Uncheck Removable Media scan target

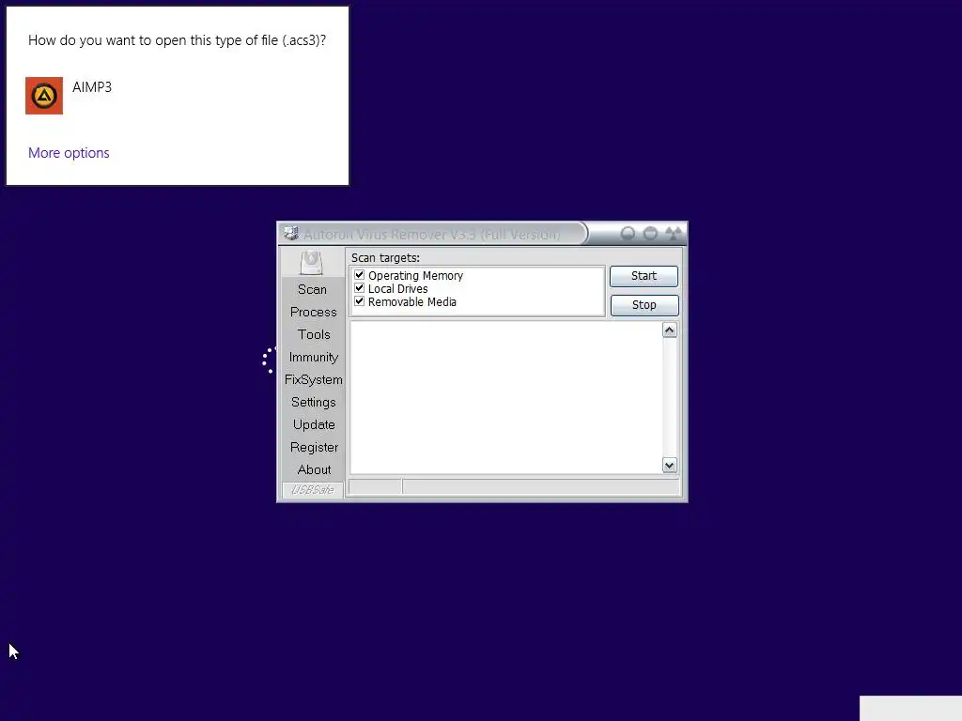(360, 301)
